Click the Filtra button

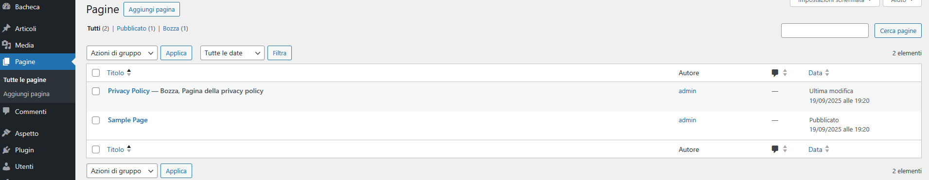[x=280, y=53]
